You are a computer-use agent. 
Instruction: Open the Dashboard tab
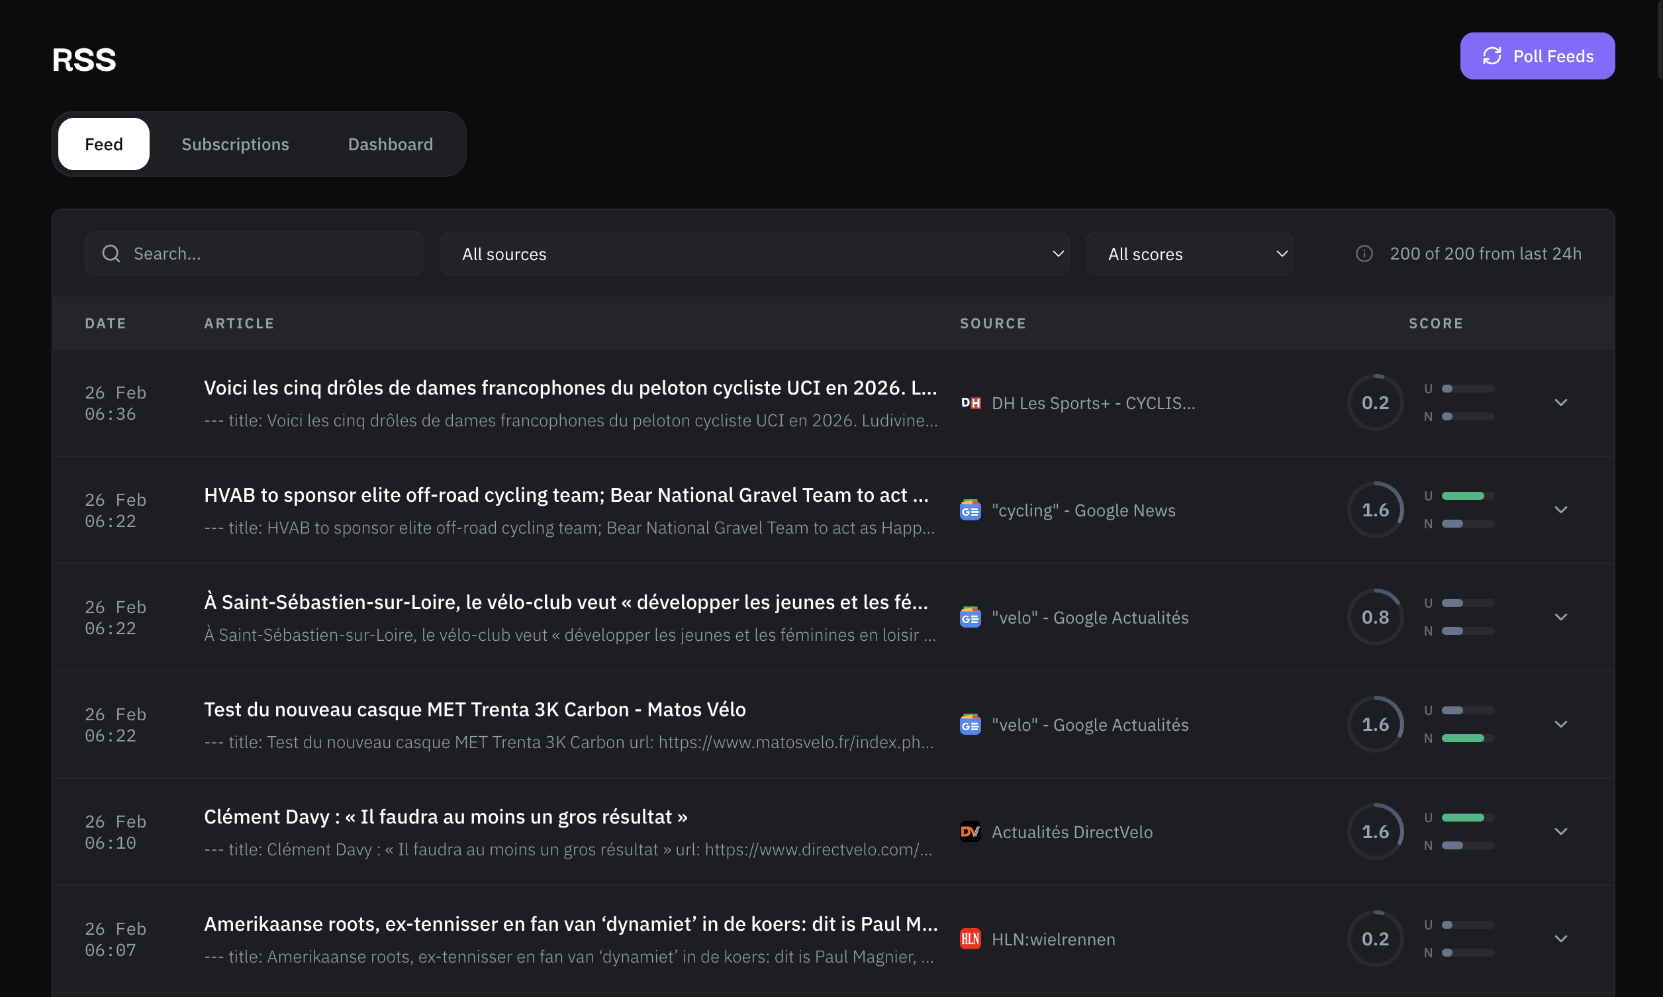tap(390, 144)
